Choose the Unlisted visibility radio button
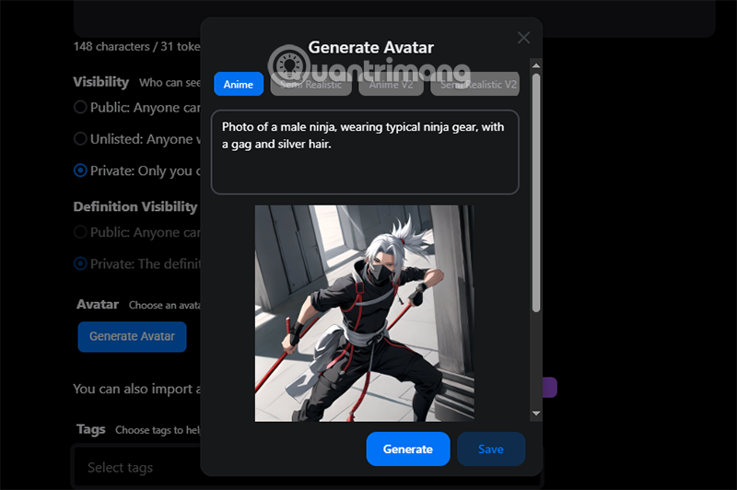 pos(81,139)
